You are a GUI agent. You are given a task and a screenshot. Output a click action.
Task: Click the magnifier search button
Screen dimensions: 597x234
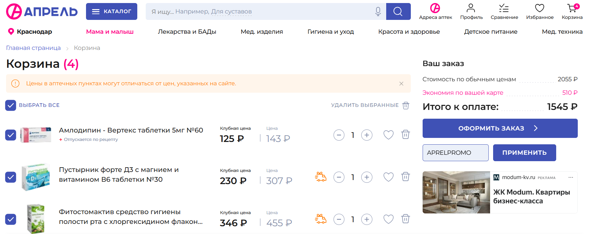pyautogui.click(x=398, y=11)
